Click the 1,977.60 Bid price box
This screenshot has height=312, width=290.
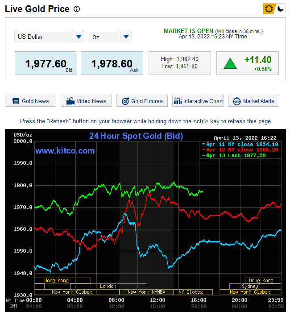(x=46, y=63)
